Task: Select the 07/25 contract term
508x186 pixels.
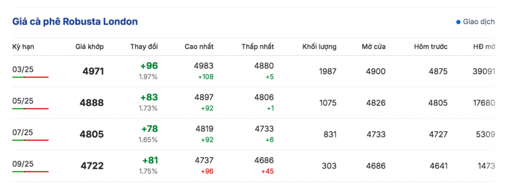Action: (23, 132)
